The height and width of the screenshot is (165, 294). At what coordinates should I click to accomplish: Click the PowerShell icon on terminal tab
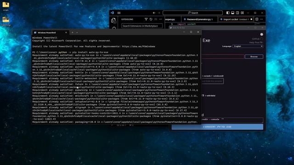[35, 33]
